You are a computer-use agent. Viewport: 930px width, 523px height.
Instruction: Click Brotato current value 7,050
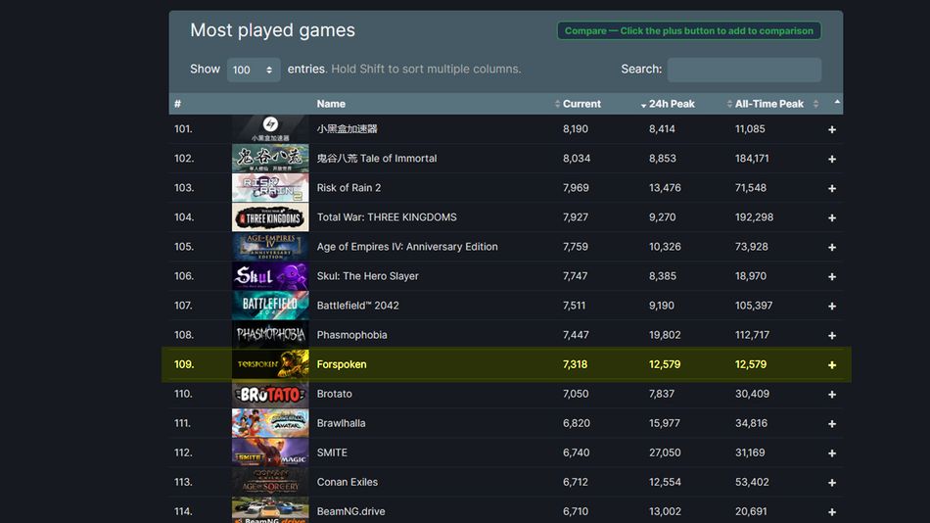(x=576, y=394)
